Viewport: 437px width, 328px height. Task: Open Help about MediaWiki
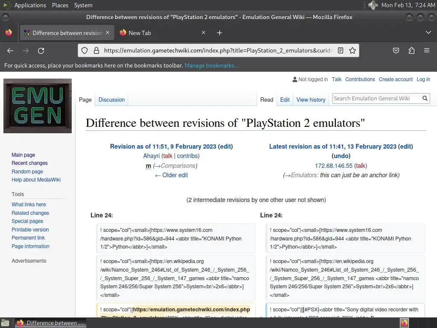tap(36, 180)
